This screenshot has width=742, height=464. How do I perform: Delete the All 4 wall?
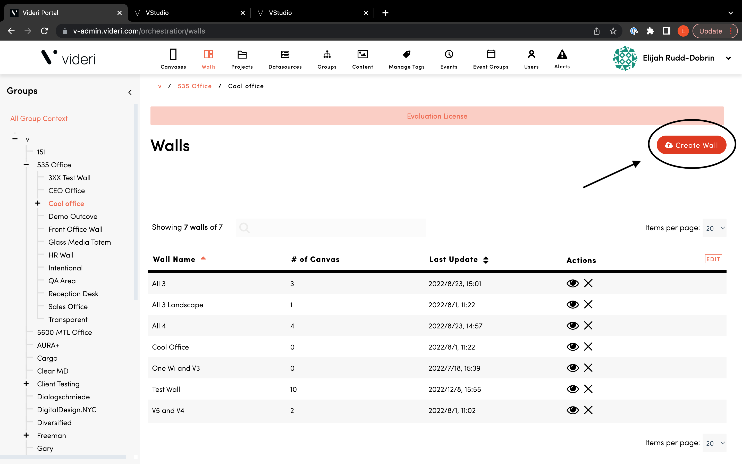(x=588, y=325)
